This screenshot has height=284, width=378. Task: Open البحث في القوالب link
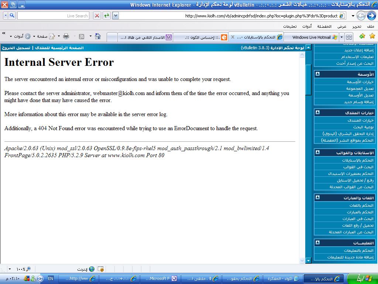click(x=358, y=167)
